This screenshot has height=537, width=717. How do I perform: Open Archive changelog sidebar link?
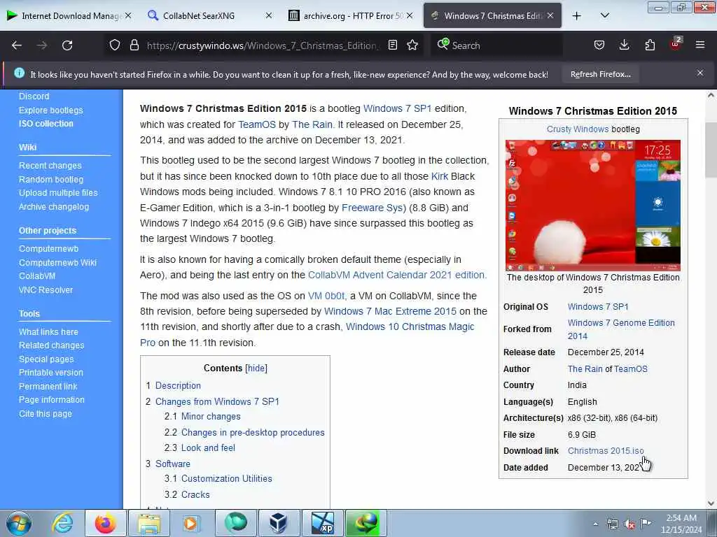tap(54, 207)
